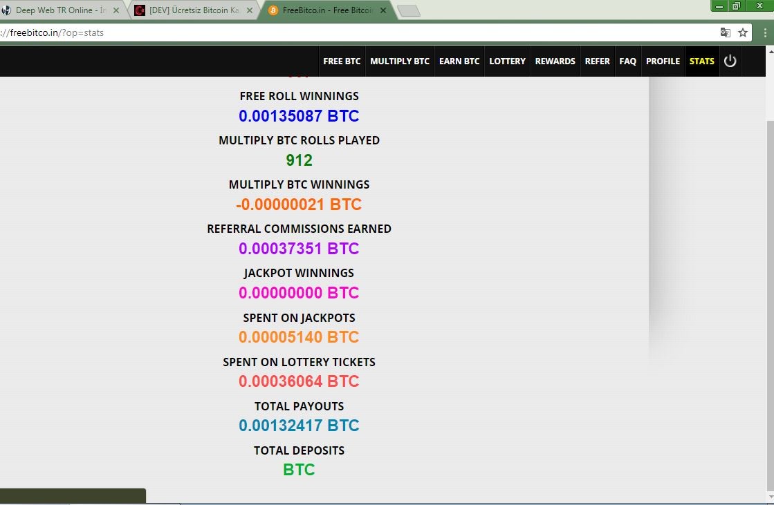The width and height of the screenshot is (774, 505).
Task: Open the EARN BTC menu item
Action: (x=459, y=61)
